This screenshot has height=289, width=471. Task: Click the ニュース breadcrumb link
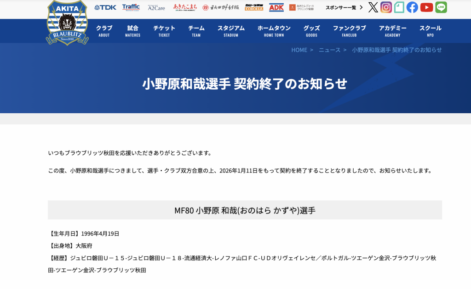tap(329, 50)
